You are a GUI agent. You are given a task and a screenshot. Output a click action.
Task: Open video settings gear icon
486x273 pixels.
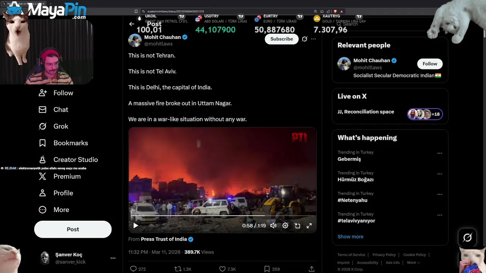pos(286,226)
